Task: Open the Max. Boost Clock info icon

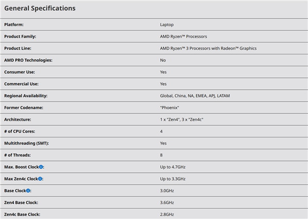Action: pyautogui.click(x=41, y=167)
